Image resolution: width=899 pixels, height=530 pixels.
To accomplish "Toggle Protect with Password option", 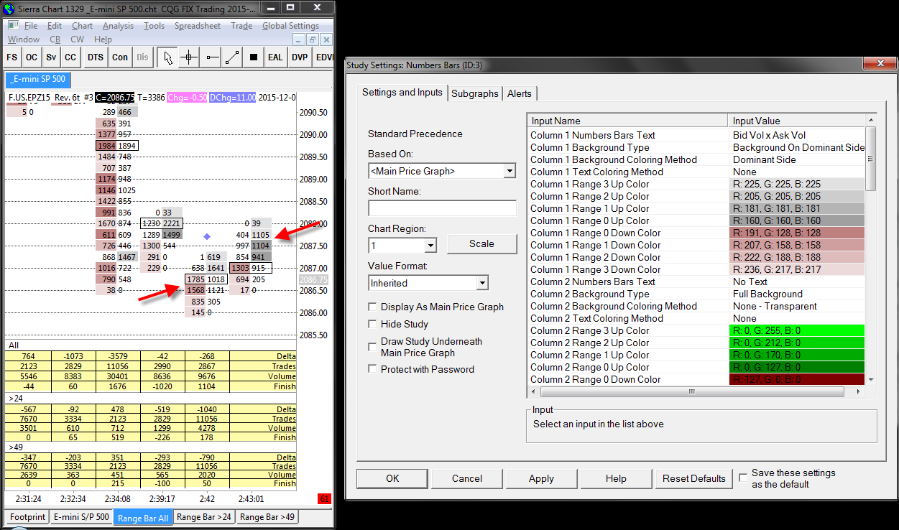I will [372, 369].
